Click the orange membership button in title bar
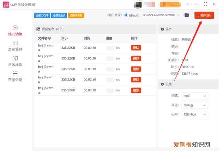219x151 pixels. pyautogui.click(x=170, y=4)
